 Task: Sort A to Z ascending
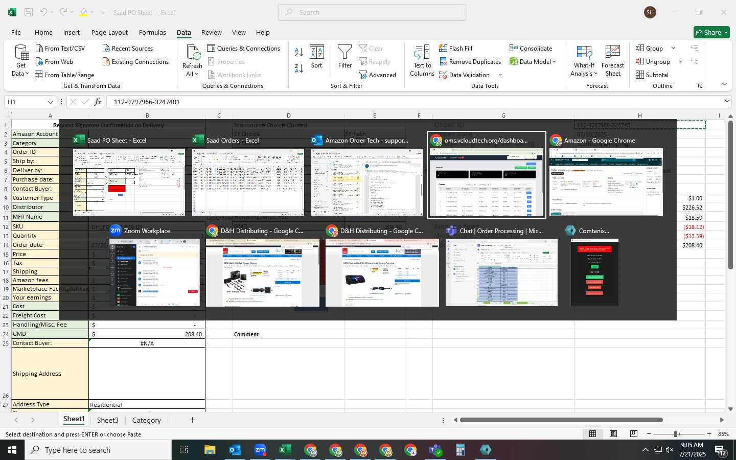pyautogui.click(x=299, y=52)
